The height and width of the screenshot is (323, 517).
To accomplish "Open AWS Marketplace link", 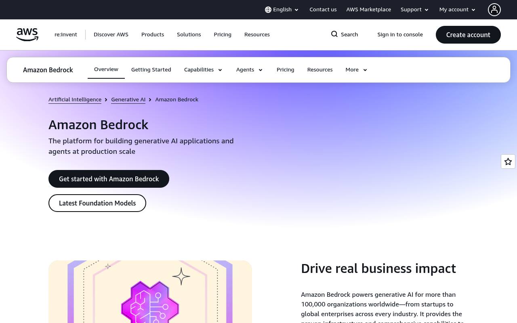I will [x=369, y=10].
